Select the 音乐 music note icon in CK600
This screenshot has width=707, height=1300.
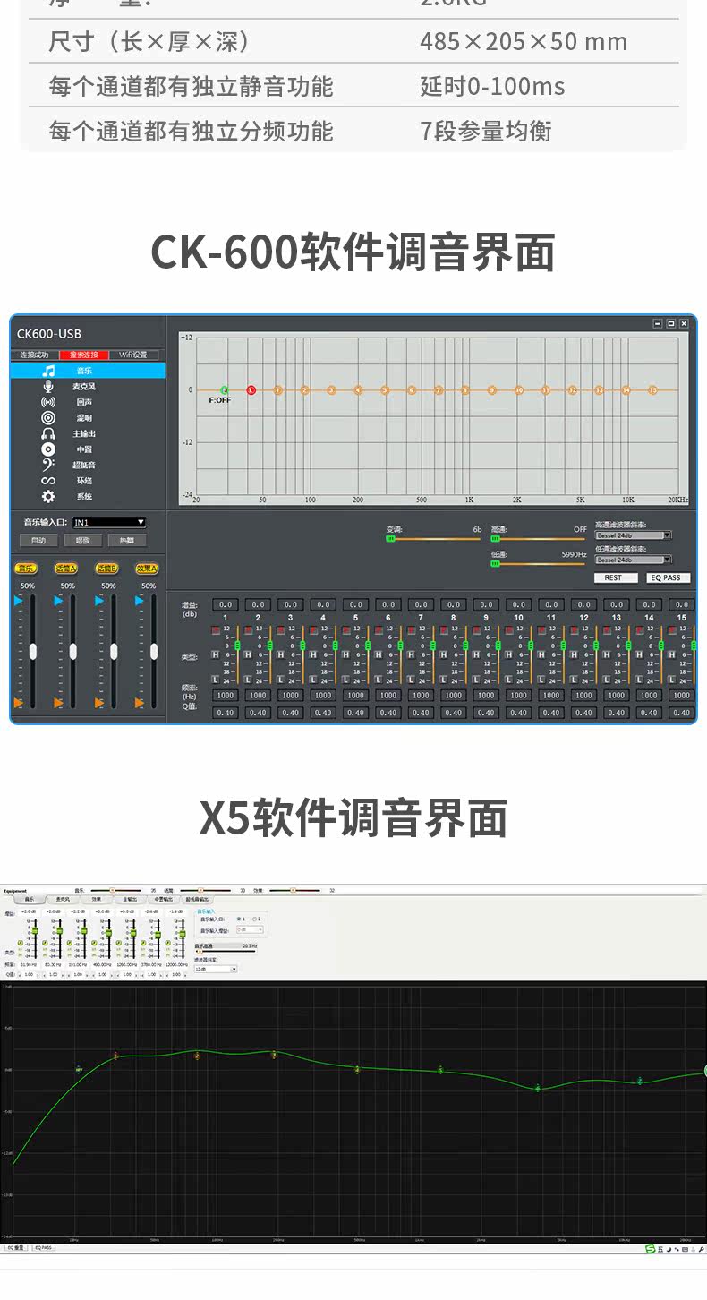(x=48, y=371)
